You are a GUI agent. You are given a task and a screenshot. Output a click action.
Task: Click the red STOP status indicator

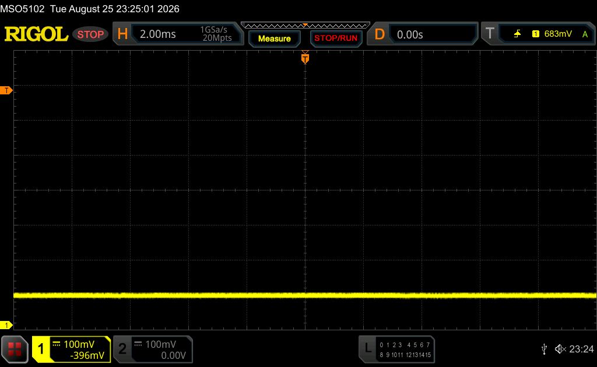click(90, 34)
